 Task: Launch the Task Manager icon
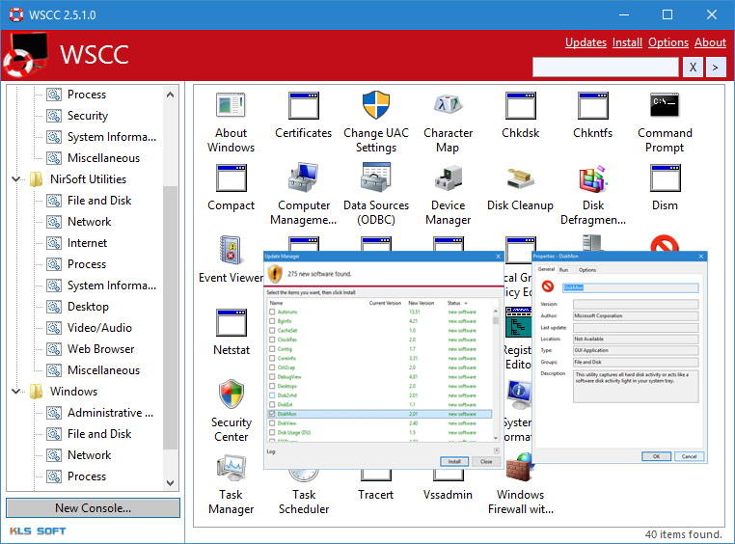tap(231, 467)
